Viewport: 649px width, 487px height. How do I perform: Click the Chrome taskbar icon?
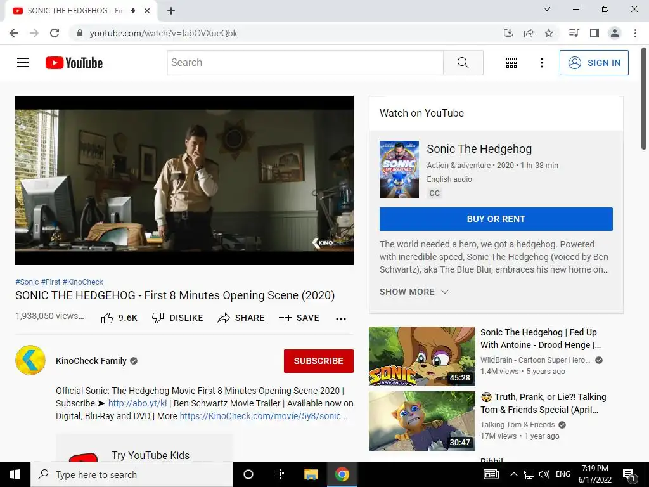click(x=342, y=474)
